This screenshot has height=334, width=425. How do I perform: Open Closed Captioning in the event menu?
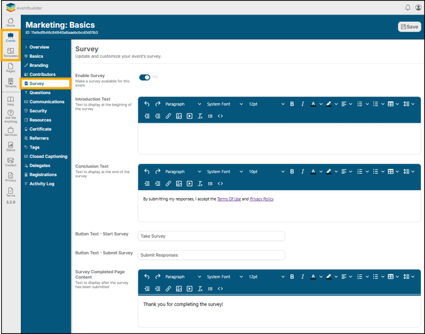[x=48, y=157]
